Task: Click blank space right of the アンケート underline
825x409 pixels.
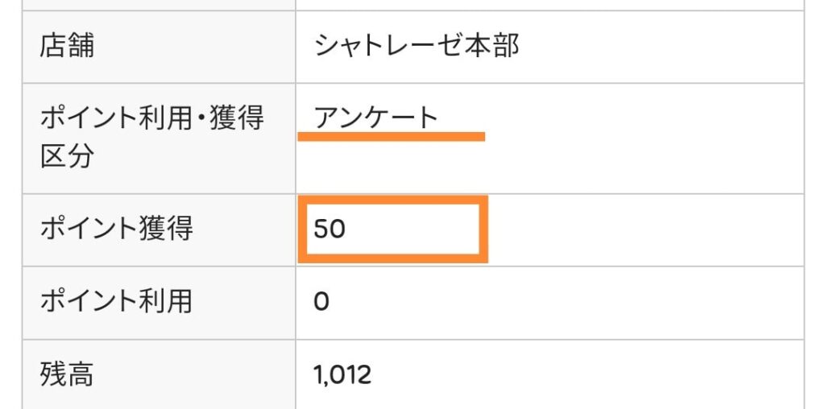Action: (645, 138)
